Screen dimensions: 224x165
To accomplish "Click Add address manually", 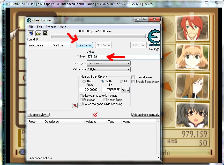I will click(146, 115).
